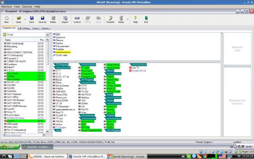Click the Chrome icon in system tray

pyautogui.click(x=205, y=156)
